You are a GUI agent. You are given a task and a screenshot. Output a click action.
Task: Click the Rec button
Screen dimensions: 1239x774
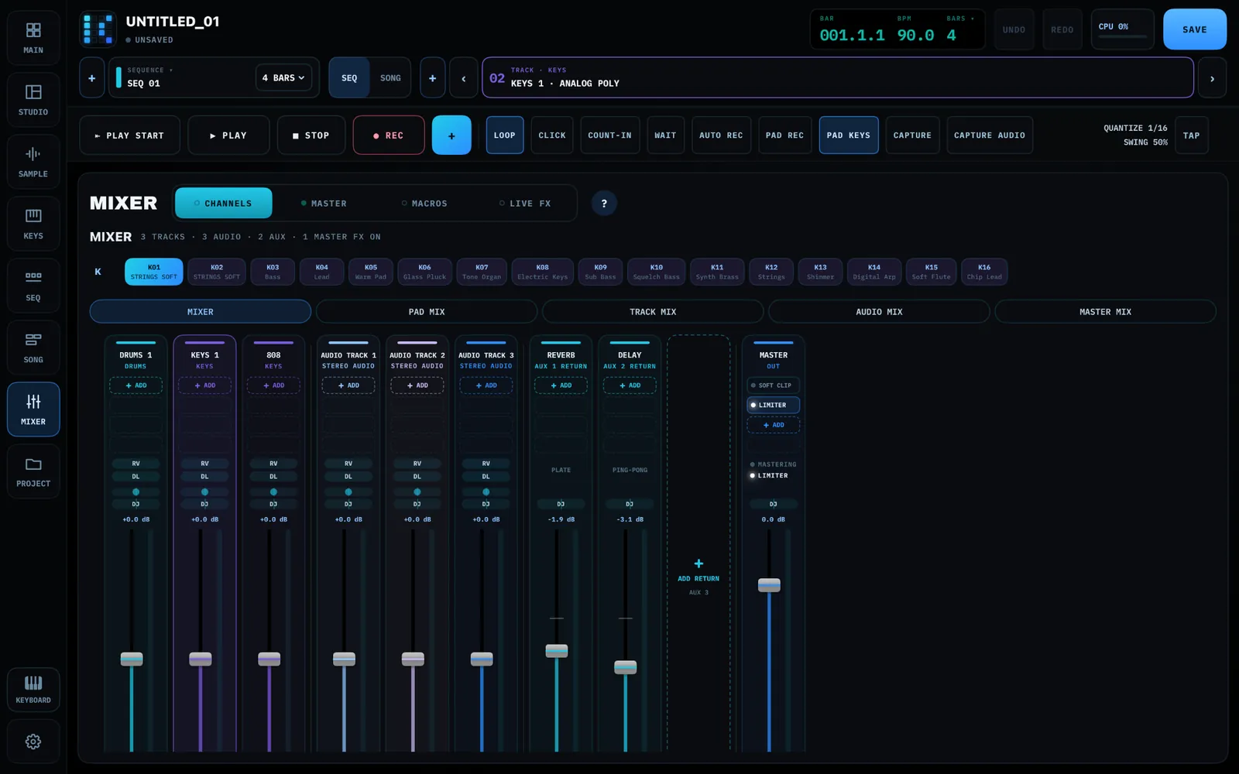point(389,135)
